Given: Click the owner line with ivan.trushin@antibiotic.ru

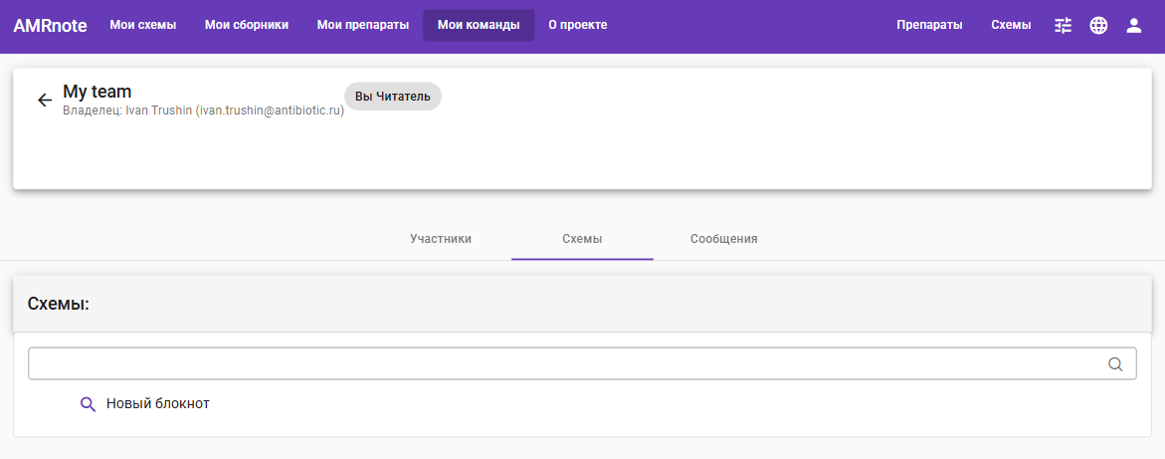Looking at the screenshot, I should [204, 111].
